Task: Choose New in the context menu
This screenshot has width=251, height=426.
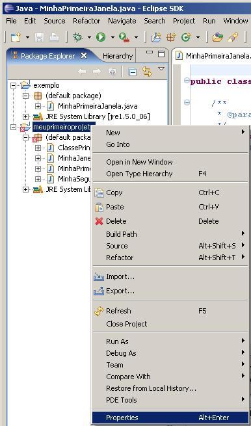Action: click(x=170, y=133)
